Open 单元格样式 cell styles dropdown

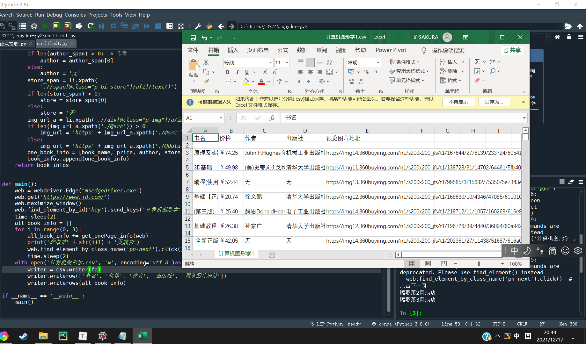point(407,80)
